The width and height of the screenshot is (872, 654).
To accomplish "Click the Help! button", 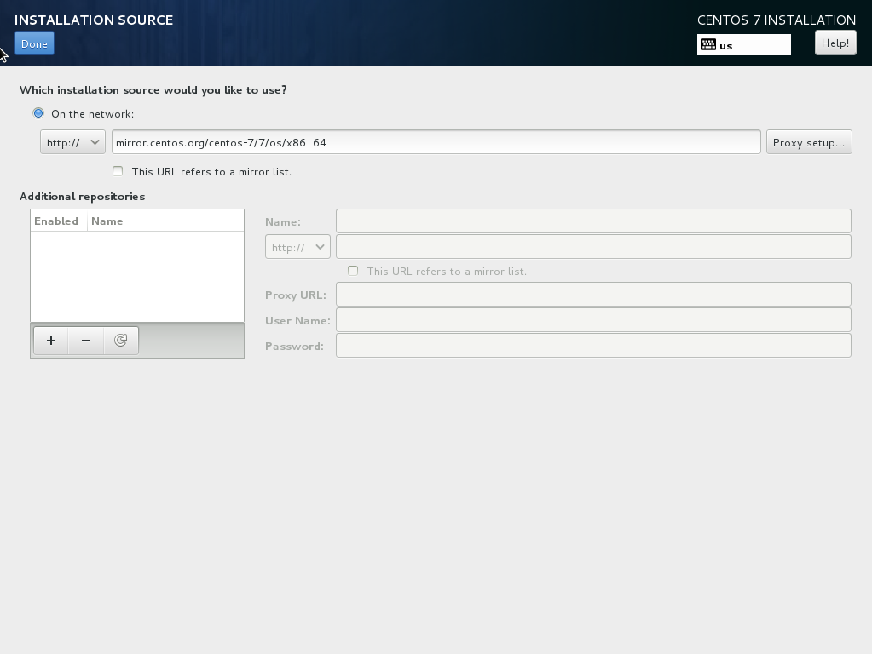I will tap(834, 43).
